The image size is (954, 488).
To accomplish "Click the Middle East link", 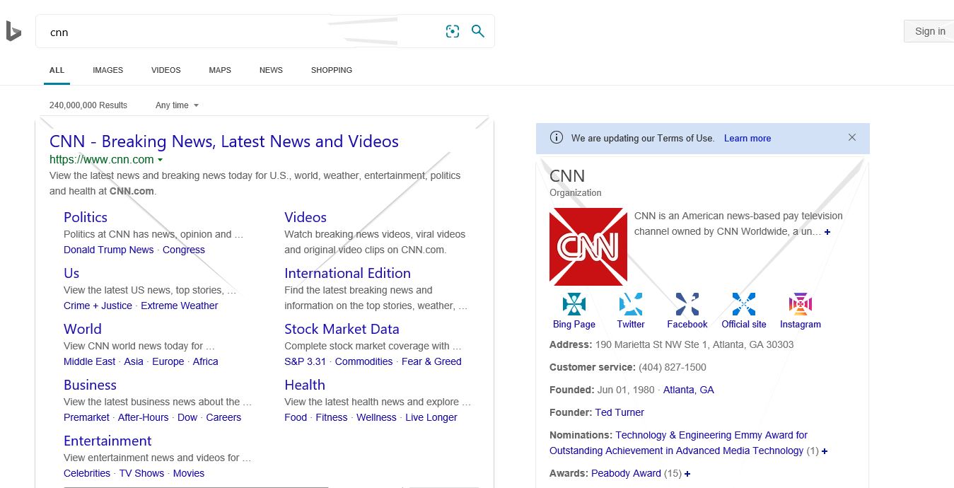I will coord(89,361).
